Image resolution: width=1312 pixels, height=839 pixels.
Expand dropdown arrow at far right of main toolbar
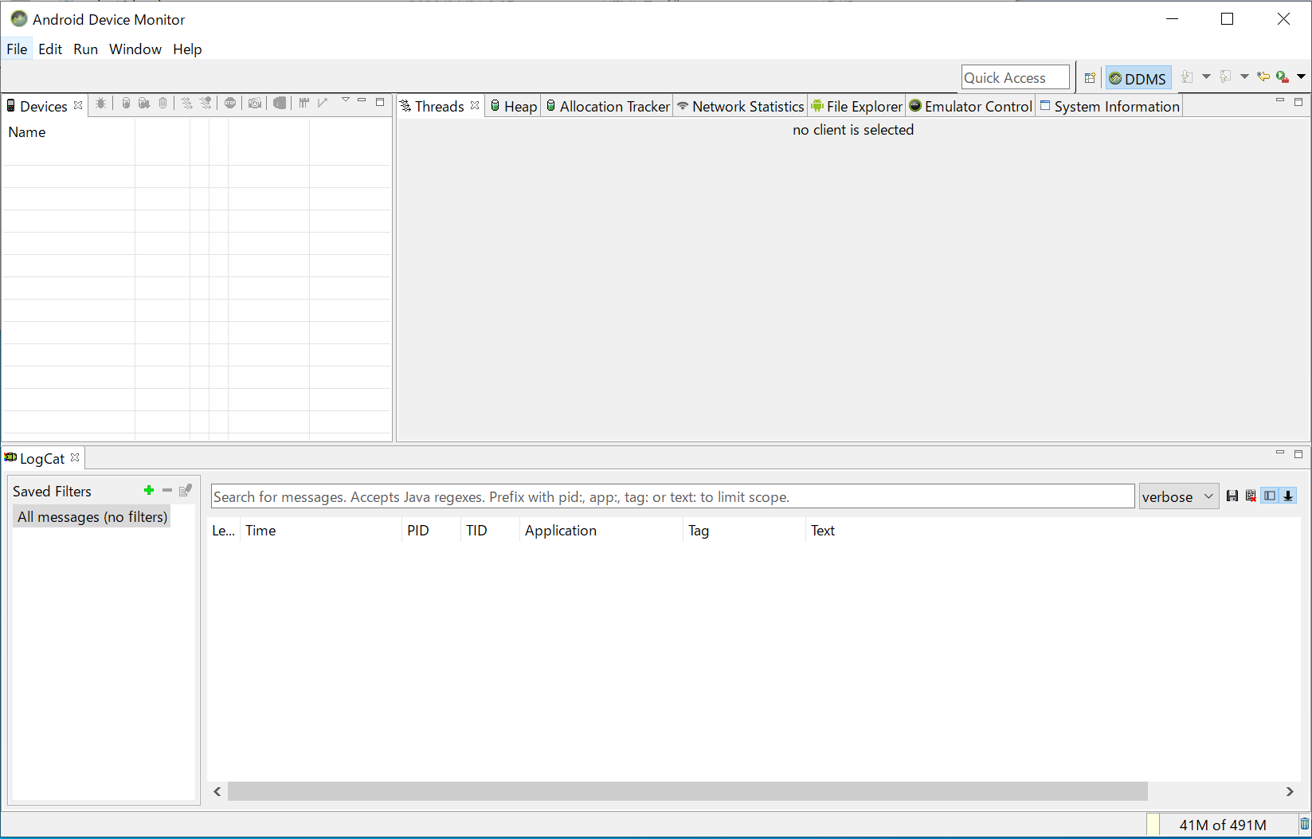click(x=1301, y=77)
